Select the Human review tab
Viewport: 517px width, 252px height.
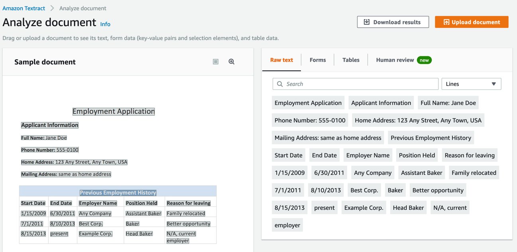[395, 60]
